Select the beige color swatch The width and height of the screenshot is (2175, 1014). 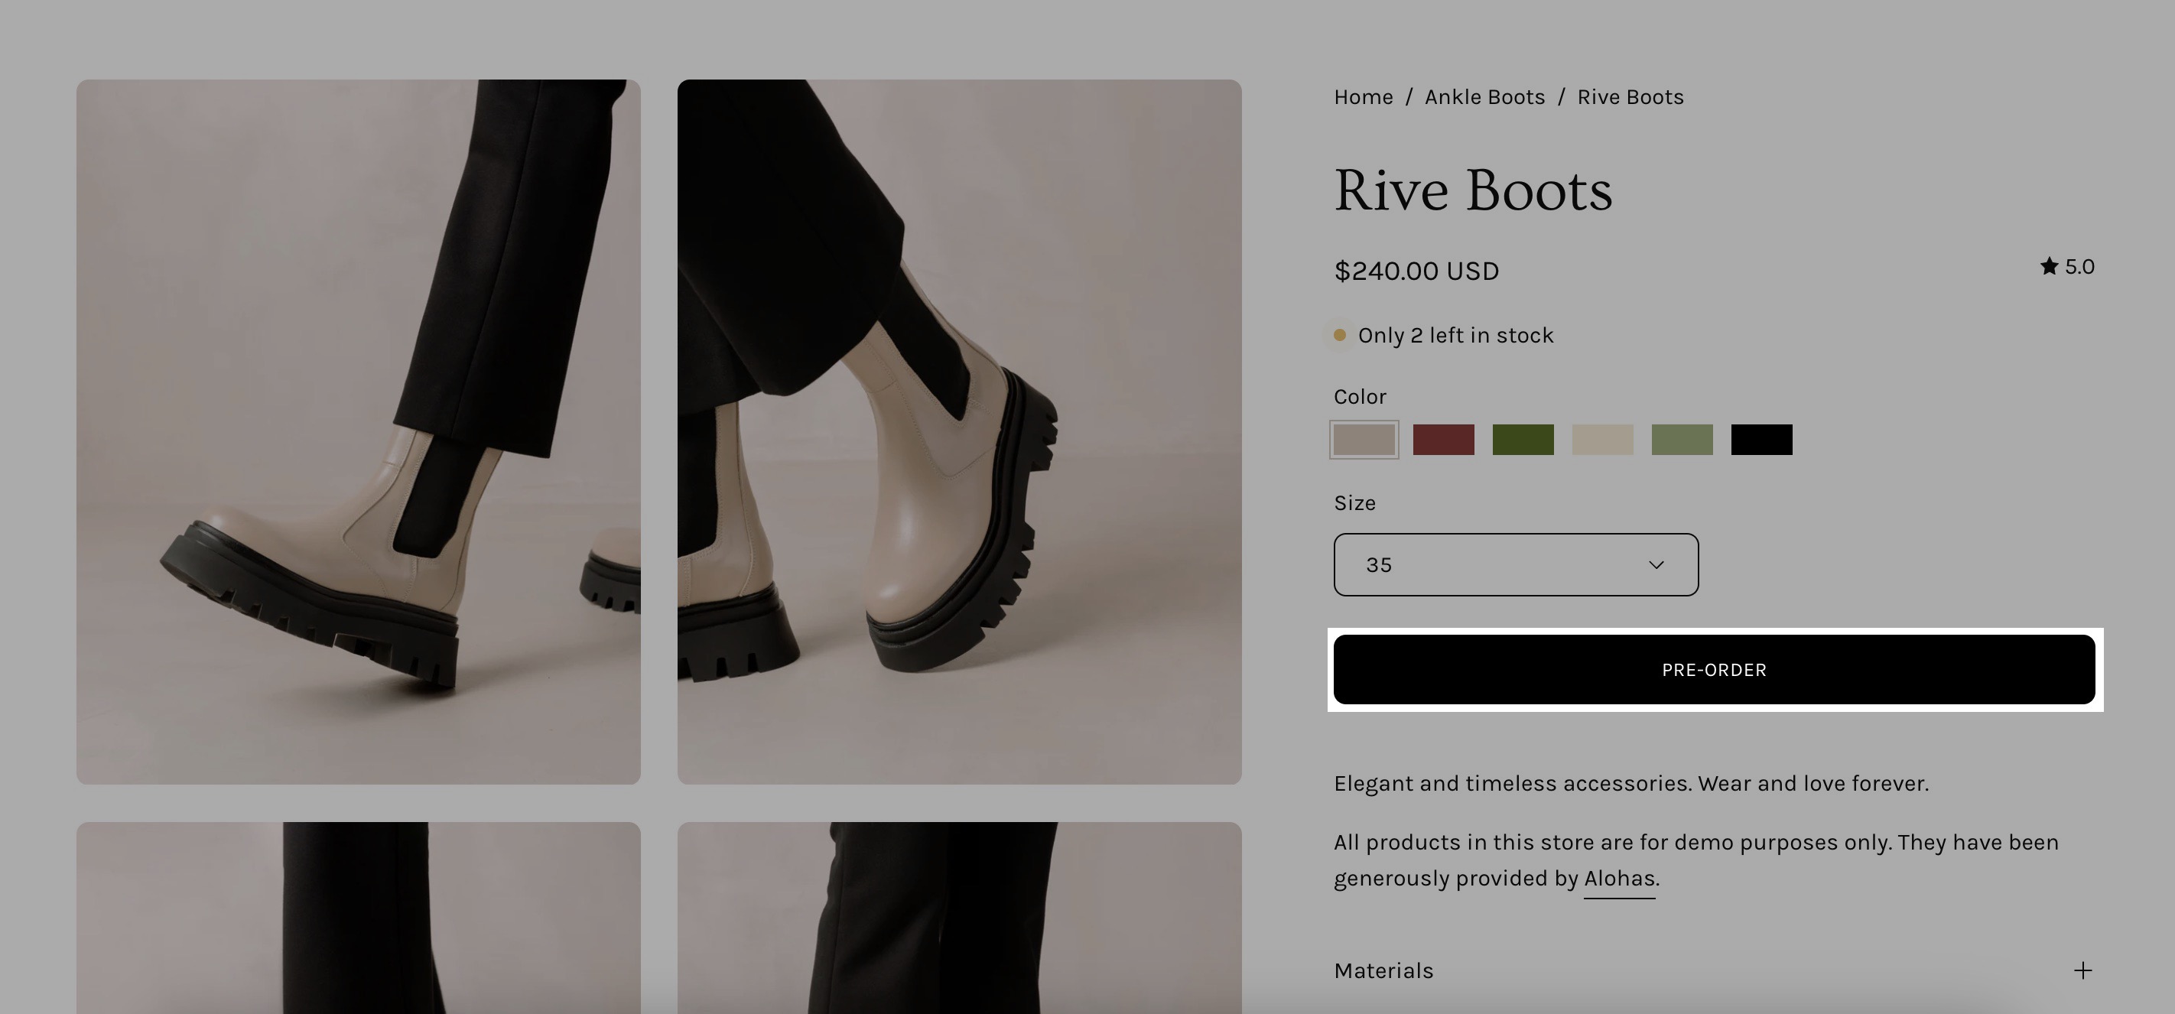pos(1601,440)
